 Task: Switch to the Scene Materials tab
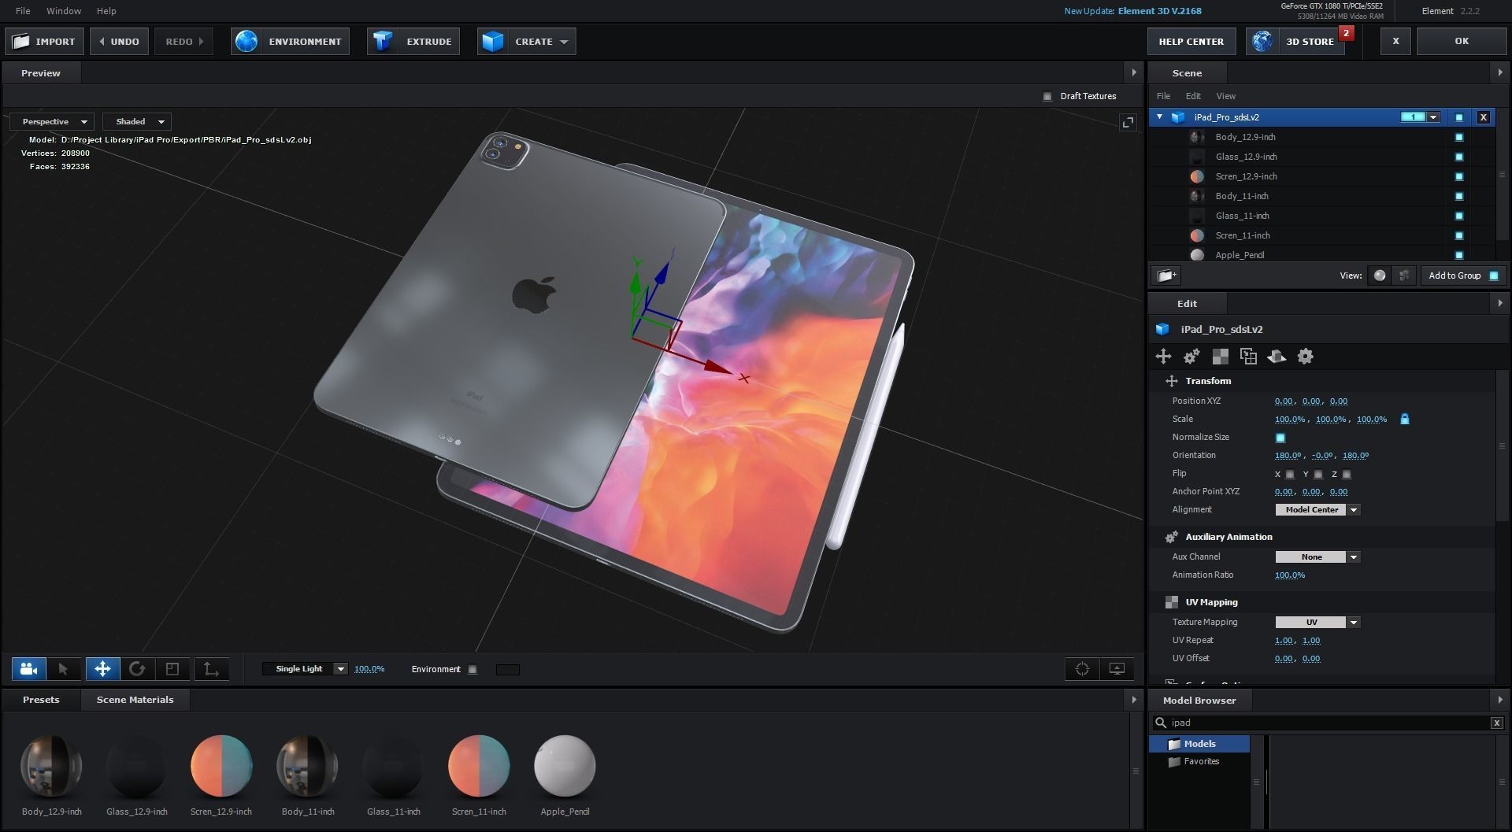point(135,700)
